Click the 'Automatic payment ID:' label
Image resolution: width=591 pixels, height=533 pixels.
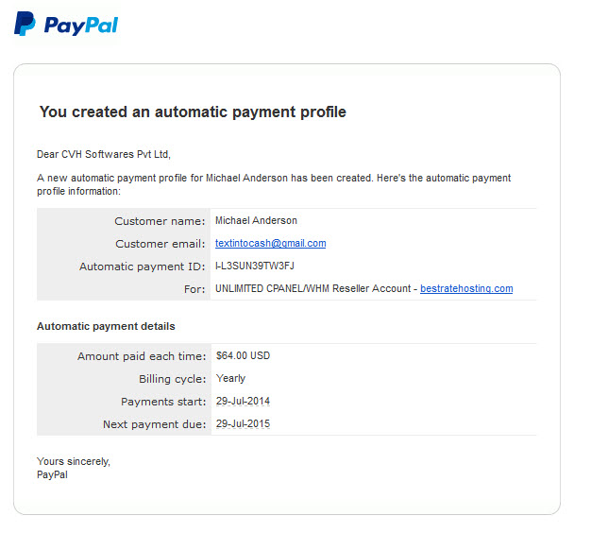click(143, 266)
